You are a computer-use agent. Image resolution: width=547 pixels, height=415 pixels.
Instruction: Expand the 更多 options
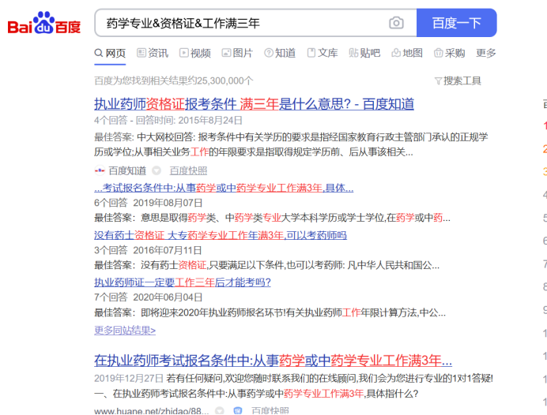point(486,54)
